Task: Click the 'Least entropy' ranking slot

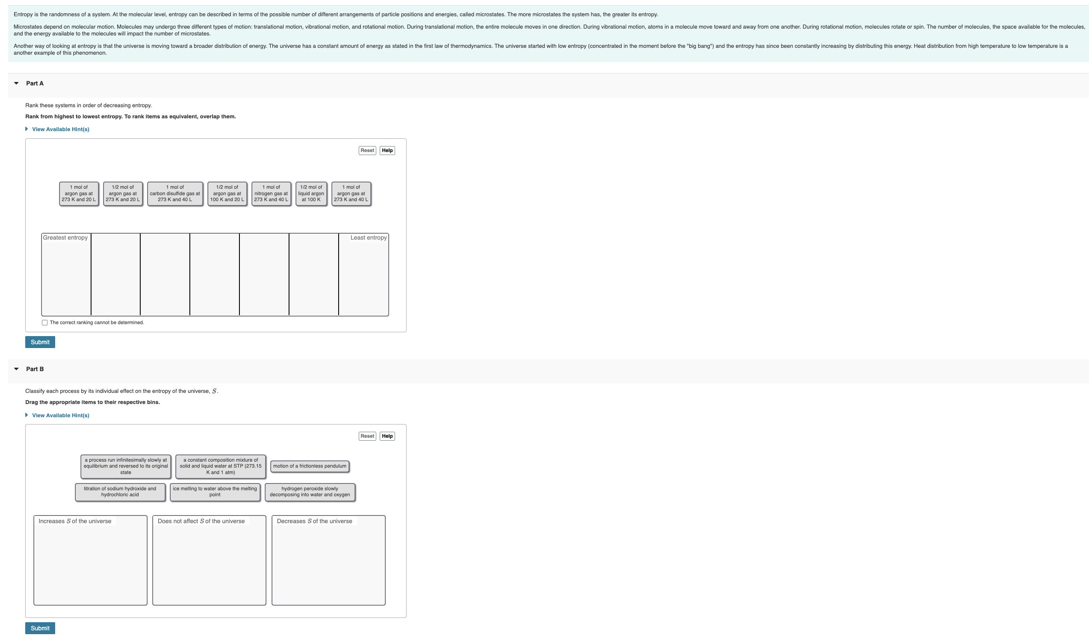Action: tap(363, 276)
